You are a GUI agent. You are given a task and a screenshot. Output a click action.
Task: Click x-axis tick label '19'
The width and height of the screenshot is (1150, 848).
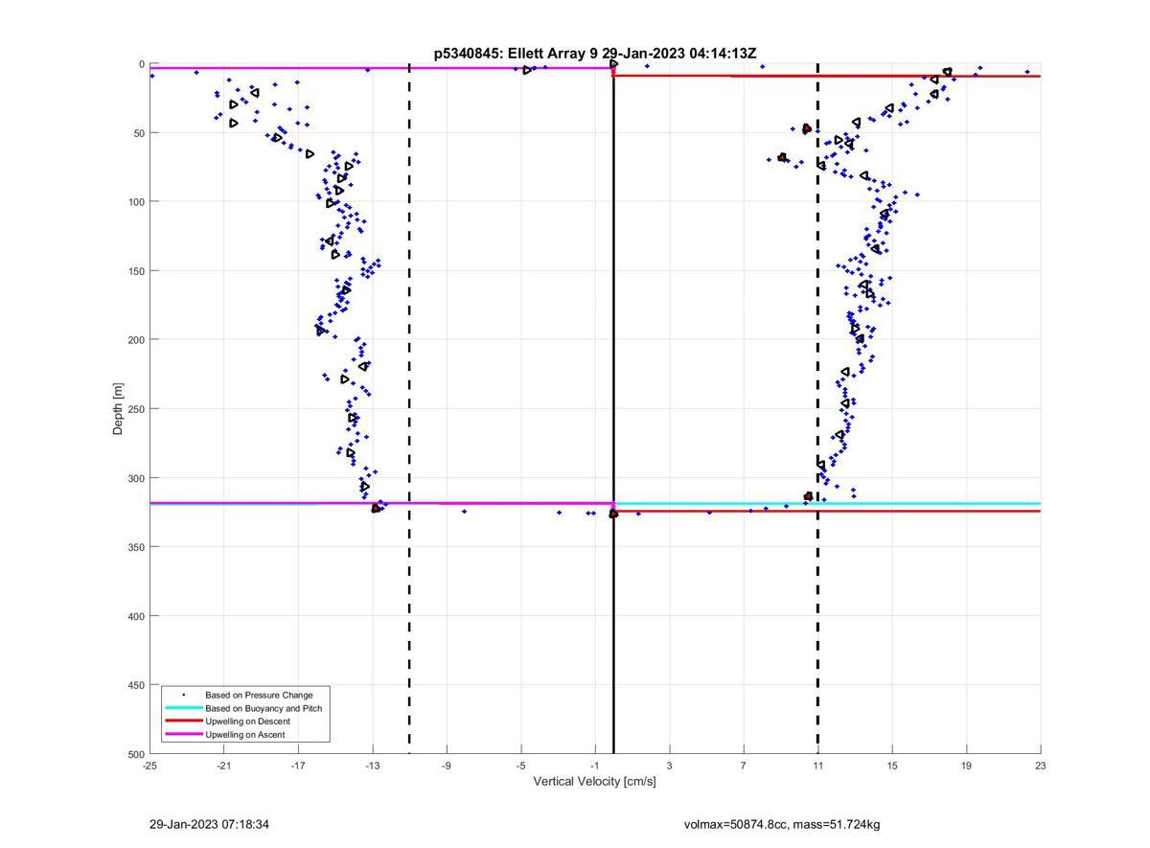pyautogui.click(x=966, y=766)
